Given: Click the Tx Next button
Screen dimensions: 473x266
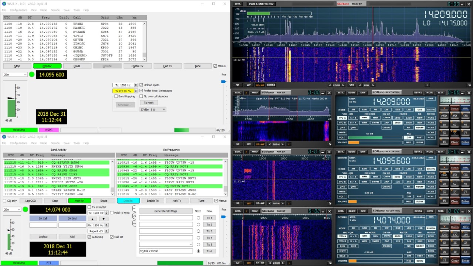Looking at the screenshot, I should [149, 102].
